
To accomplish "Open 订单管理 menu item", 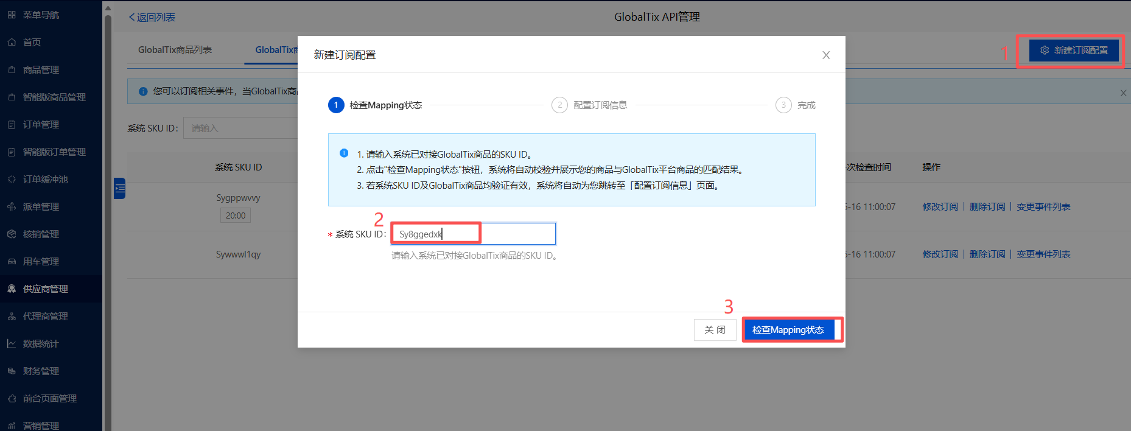I will [x=51, y=124].
